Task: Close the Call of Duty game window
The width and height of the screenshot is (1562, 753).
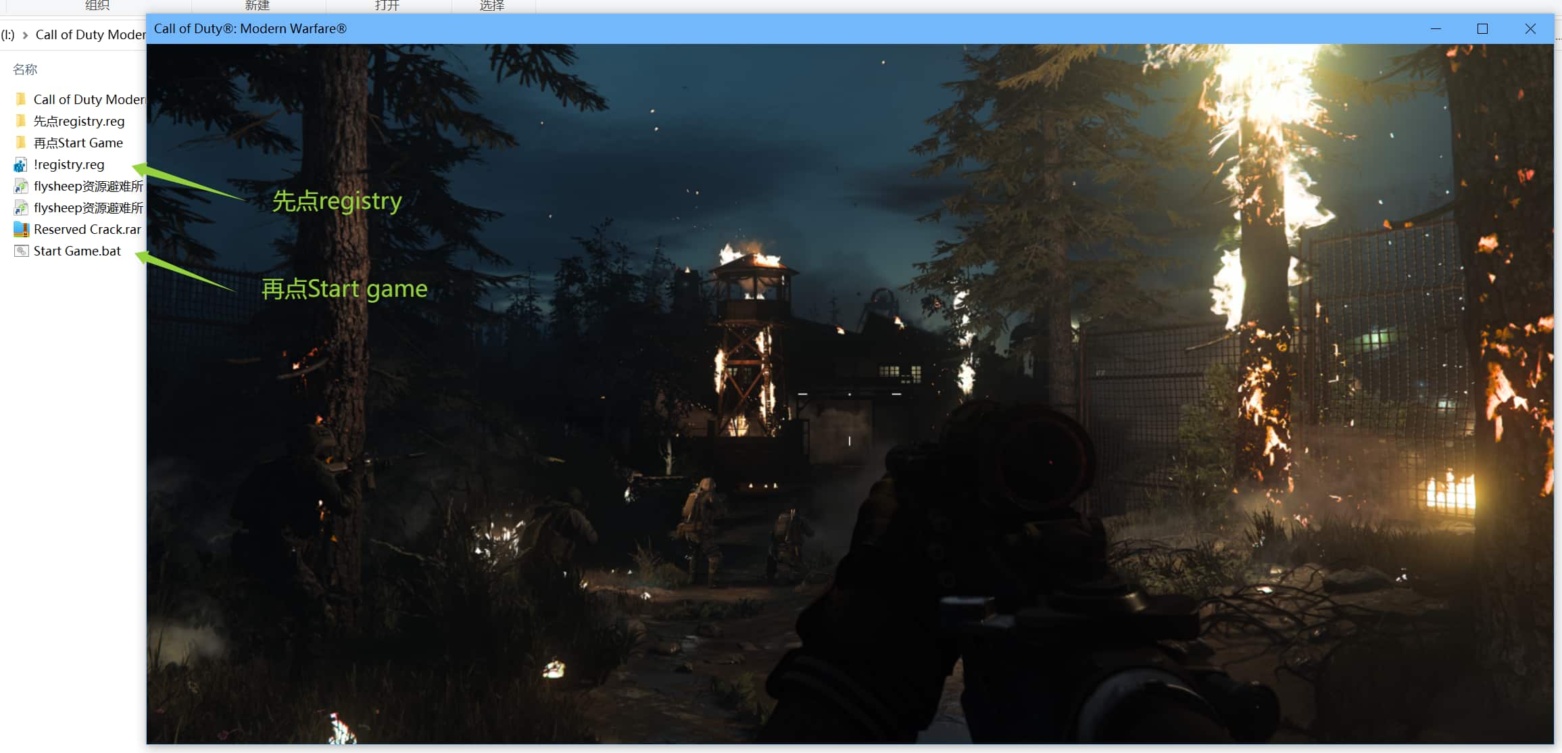Action: click(x=1530, y=28)
